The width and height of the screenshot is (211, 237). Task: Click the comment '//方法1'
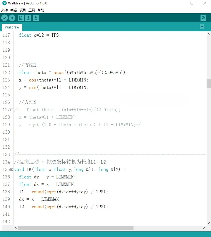pyautogui.click(x=28, y=65)
